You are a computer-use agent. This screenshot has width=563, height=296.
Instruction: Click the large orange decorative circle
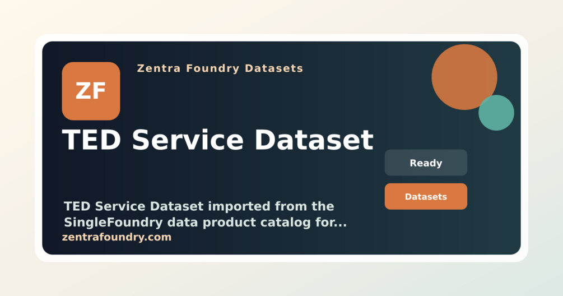pyautogui.click(x=464, y=77)
